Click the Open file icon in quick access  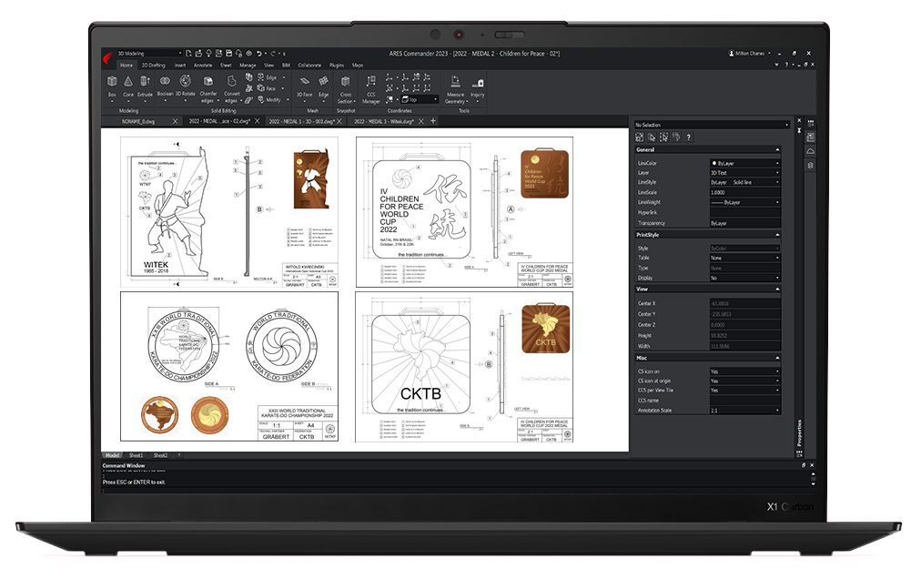point(198,54)
